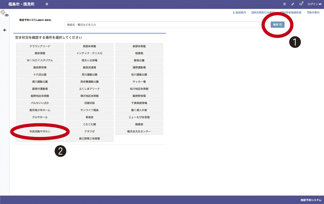Screen dimensions: 324x204
Task: Open 操作案内 help via the question mark icon
Action: (x=313, y=12)
